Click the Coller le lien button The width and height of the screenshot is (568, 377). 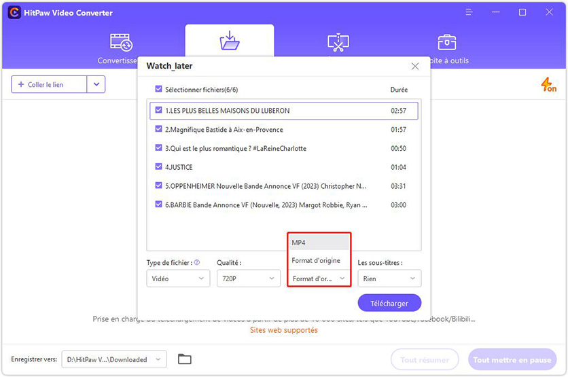pos(49,84)
